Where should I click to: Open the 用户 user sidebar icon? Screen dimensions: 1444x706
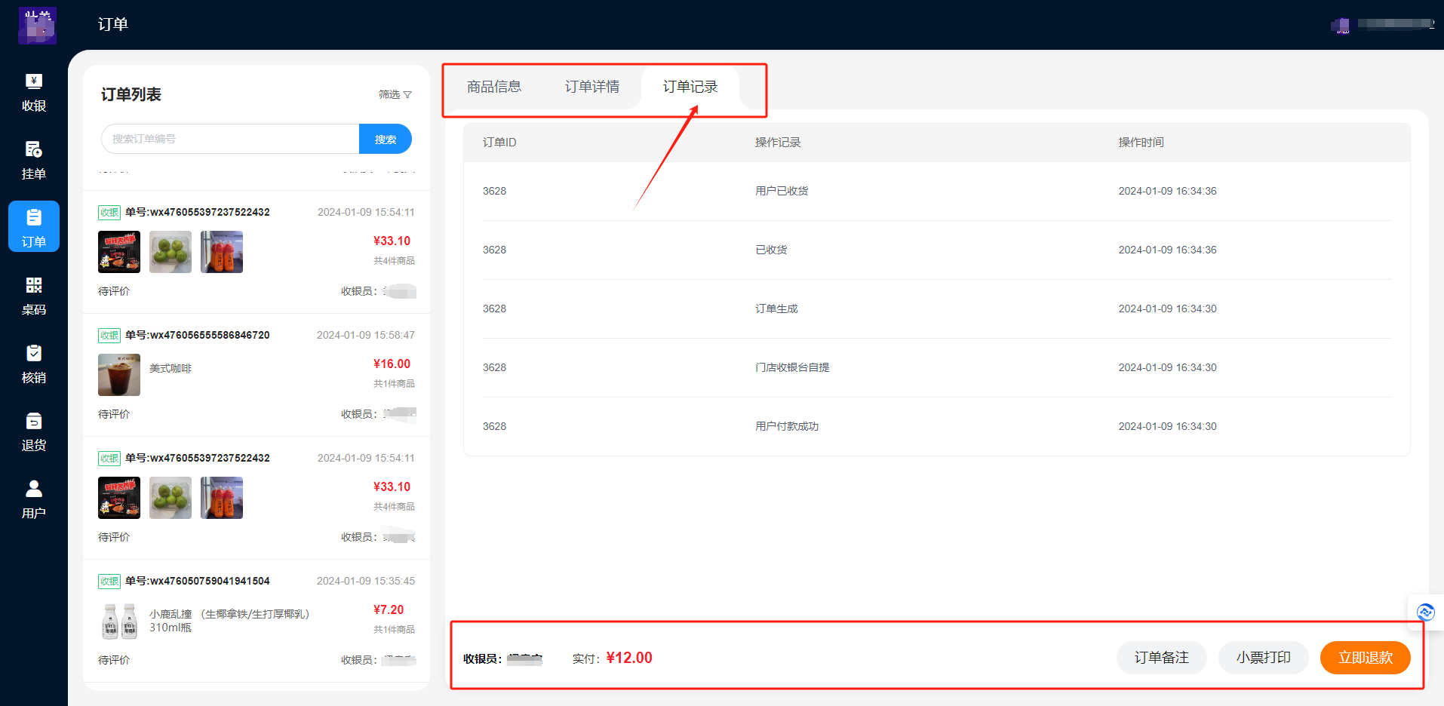34,499
